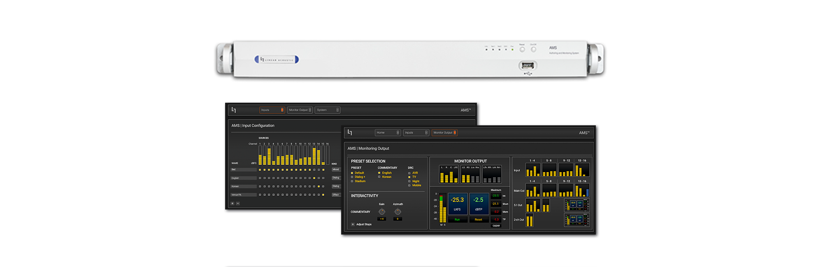Screen dimensions: 823x267
Task: Select the TV DRC mode
Action: click(x=409, y=177)
